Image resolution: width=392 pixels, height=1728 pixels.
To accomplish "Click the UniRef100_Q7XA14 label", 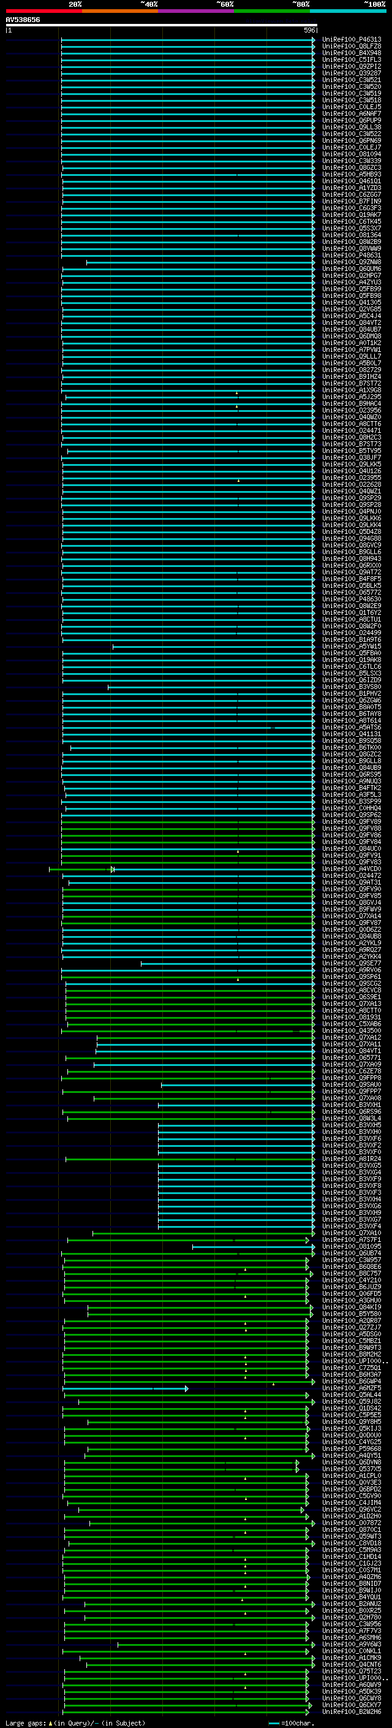I will [x=352, y=916].
